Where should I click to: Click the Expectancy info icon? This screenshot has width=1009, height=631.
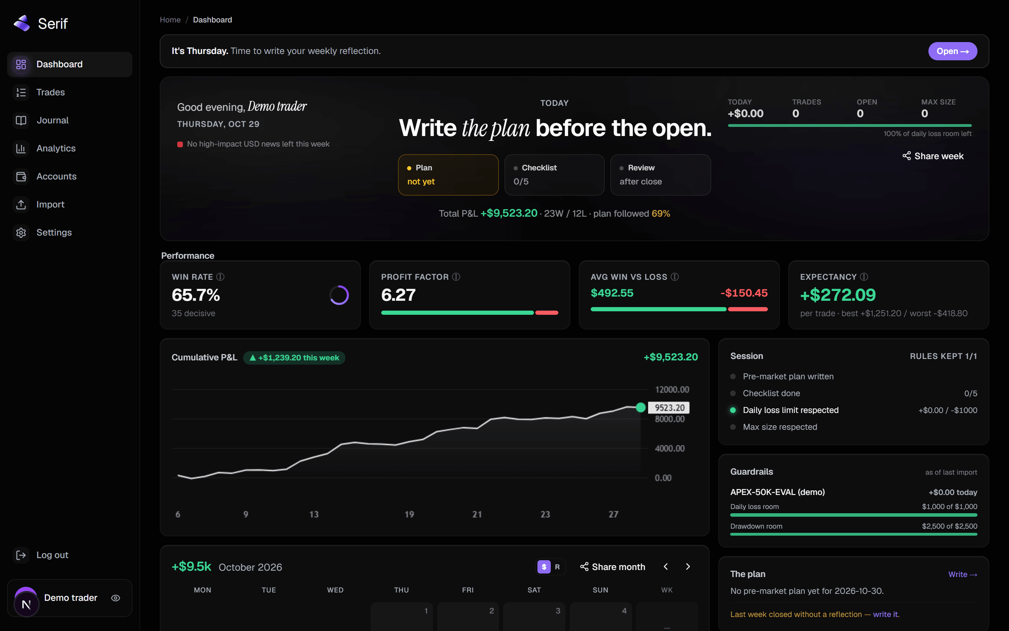[x=864, y=277]
